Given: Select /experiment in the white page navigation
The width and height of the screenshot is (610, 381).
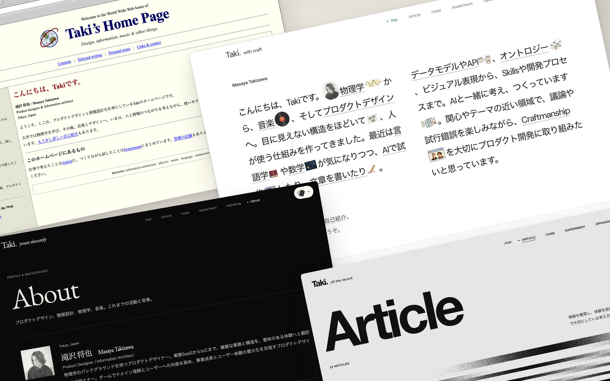Looking at the screenshot, I should [x=462, y=5].
